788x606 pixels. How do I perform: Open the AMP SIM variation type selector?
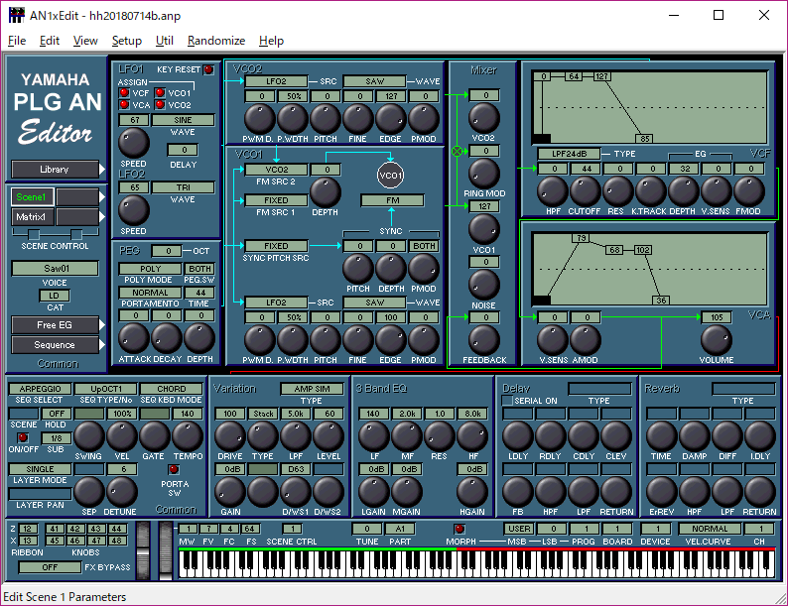pyautogui.click(x=311, y=389)
